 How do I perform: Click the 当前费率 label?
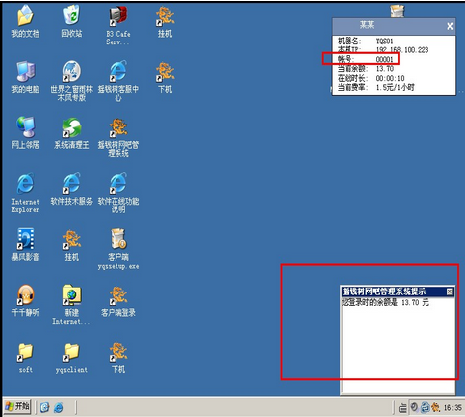click(x=352, y=87)
